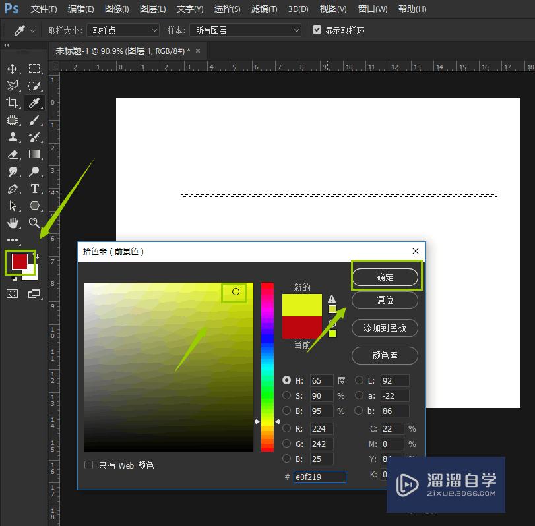Viewport: 535px width, 526px height.
Task: Select the Rectangular Marquee tool
Action: tap(34, 69)
